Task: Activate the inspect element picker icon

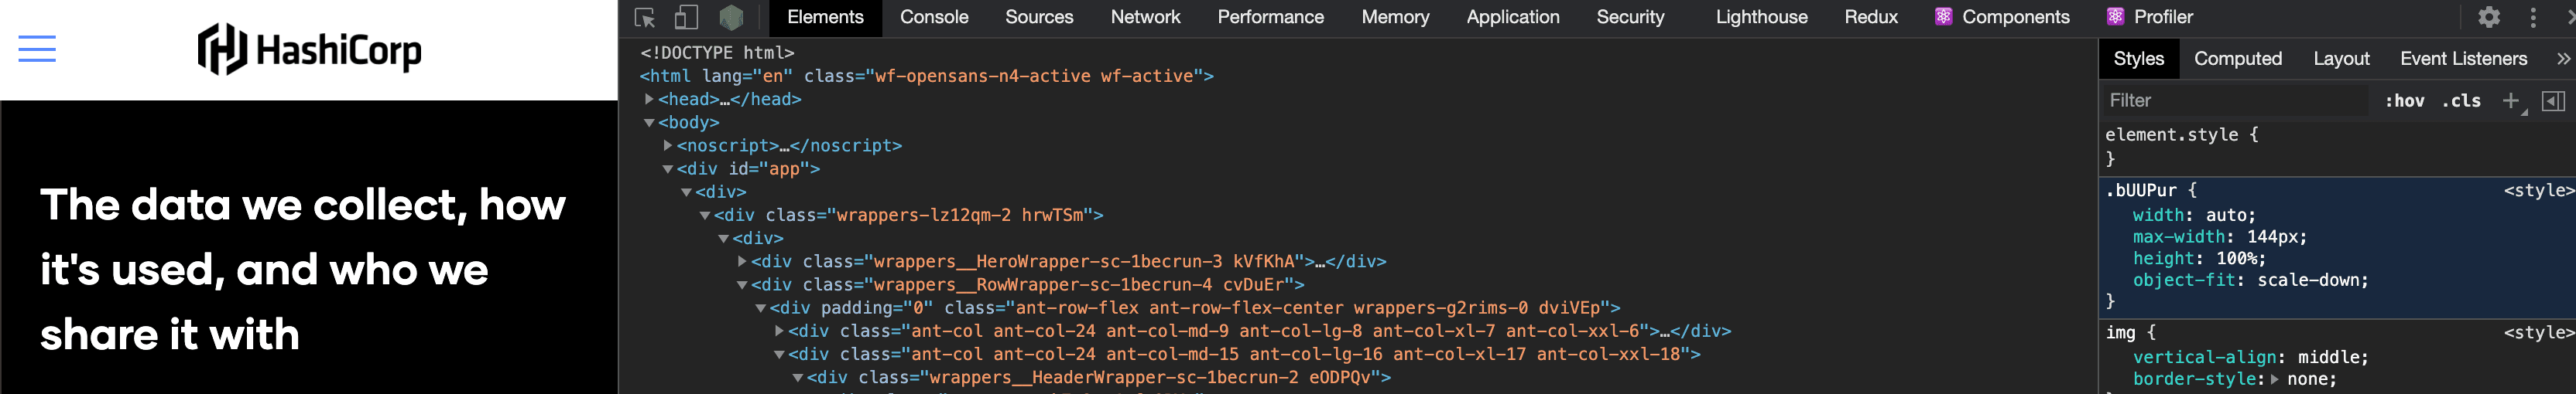Action: point(644,18)
